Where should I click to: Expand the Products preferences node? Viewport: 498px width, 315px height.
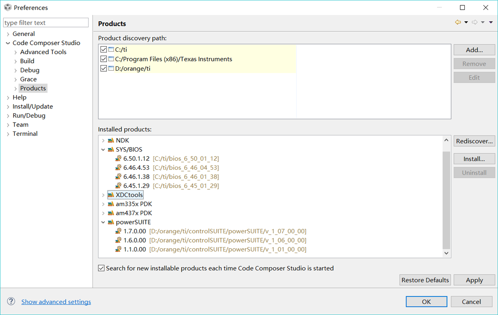(16, 89)
